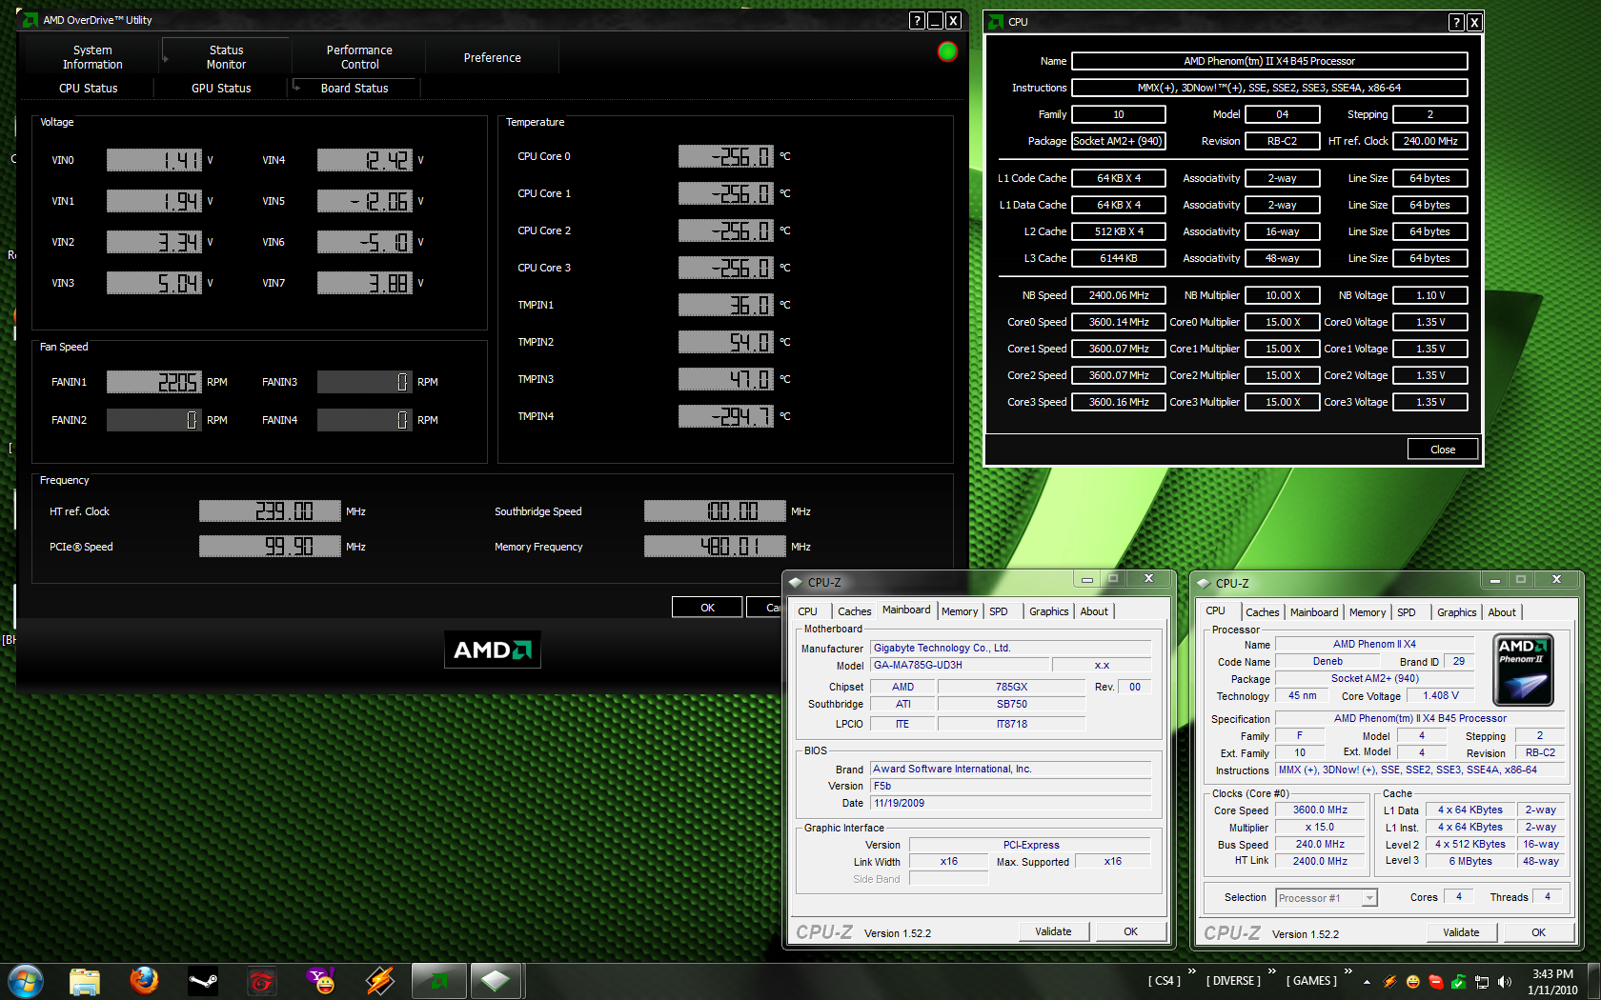The image size is (1601, 1000).
Task: Click the help button in AMD OverDrive title bar
Action: (917, 20)
